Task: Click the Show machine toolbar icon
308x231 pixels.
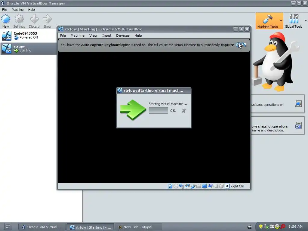Action: (x=47, y=21)
